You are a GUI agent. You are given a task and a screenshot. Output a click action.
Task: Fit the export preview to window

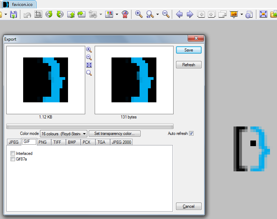click(x=89, y=65)
